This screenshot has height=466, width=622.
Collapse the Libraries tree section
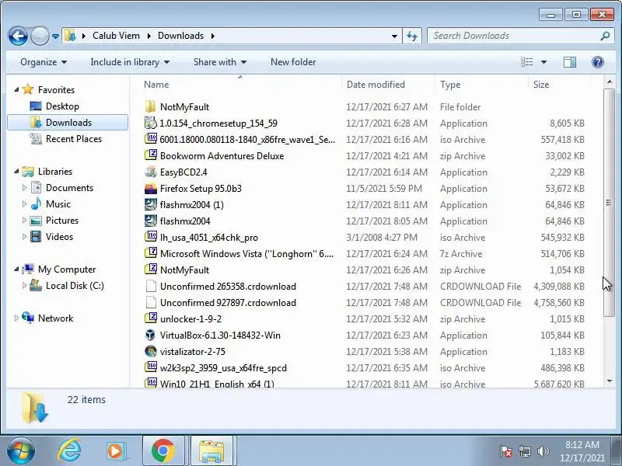pyautogui.click(x=16, y=172)
